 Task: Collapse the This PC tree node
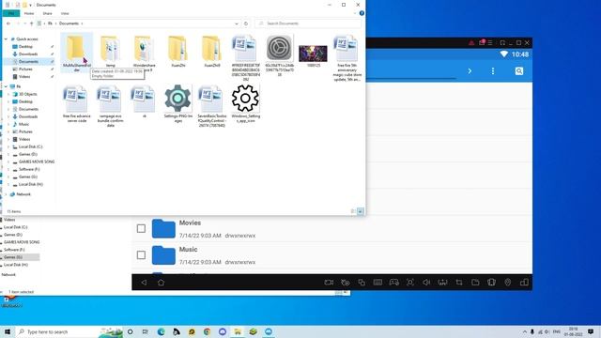6,86
